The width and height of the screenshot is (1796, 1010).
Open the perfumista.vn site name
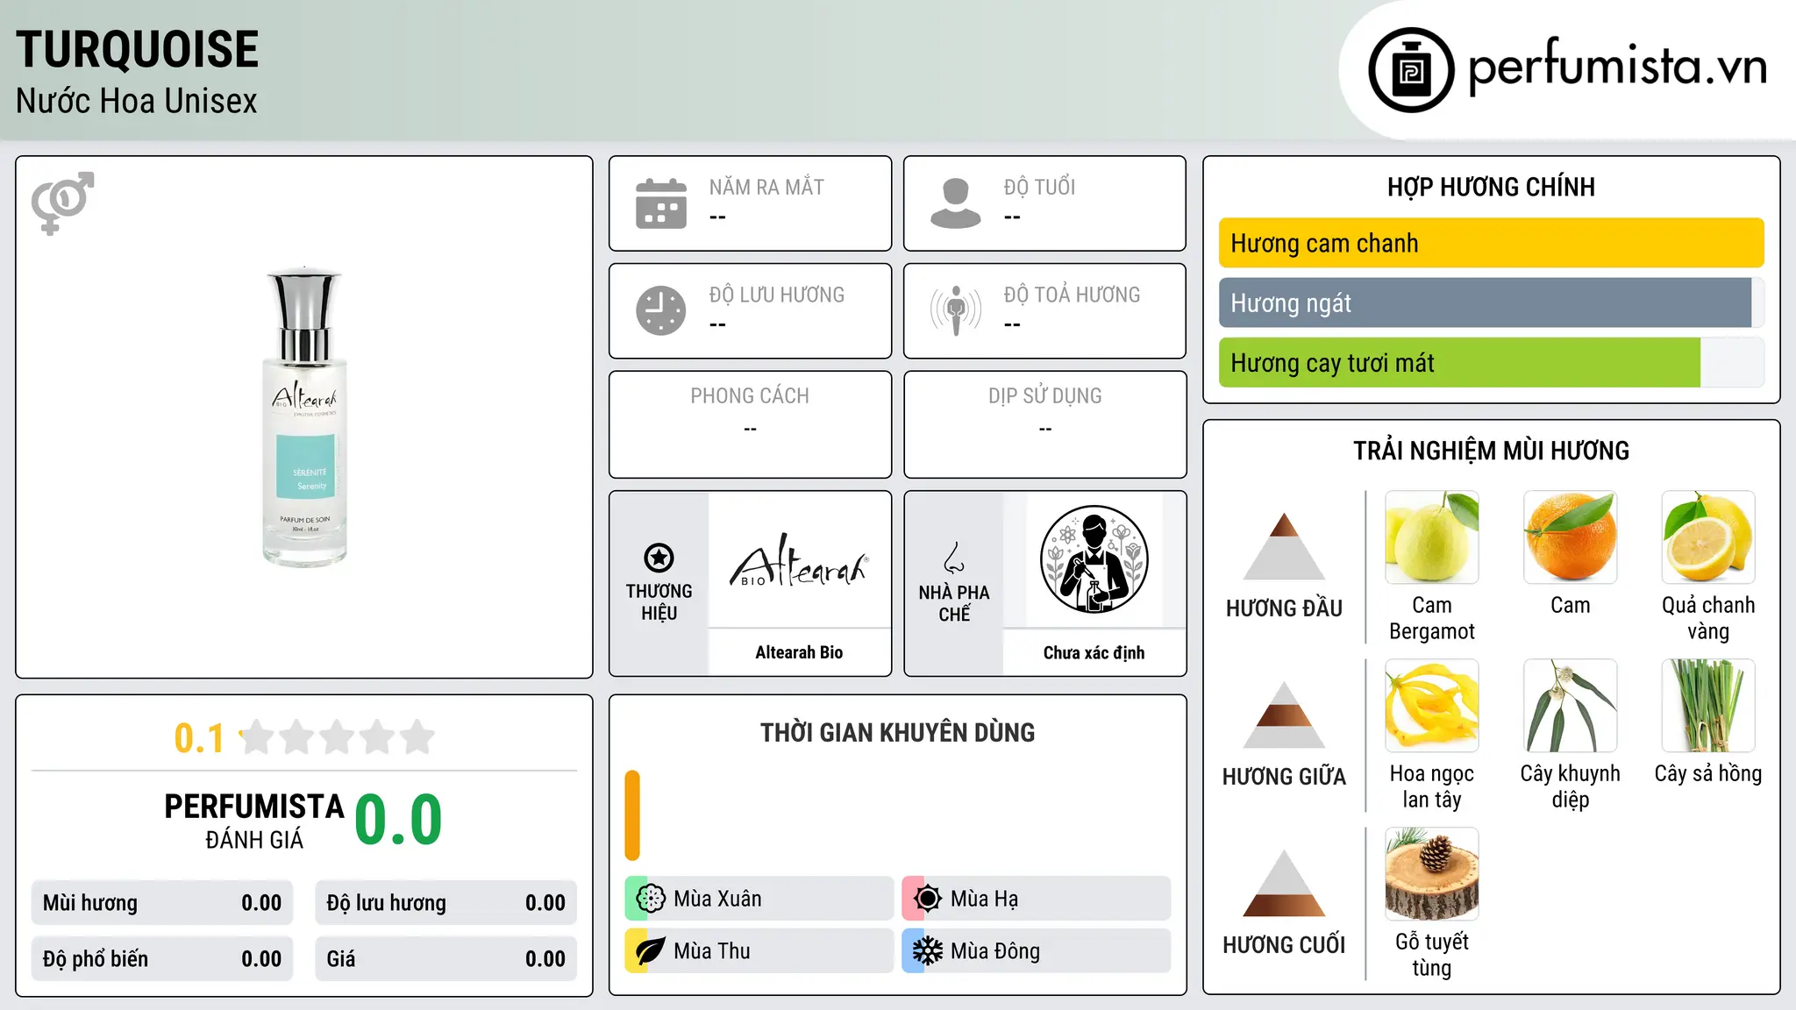click(1617, 67)
